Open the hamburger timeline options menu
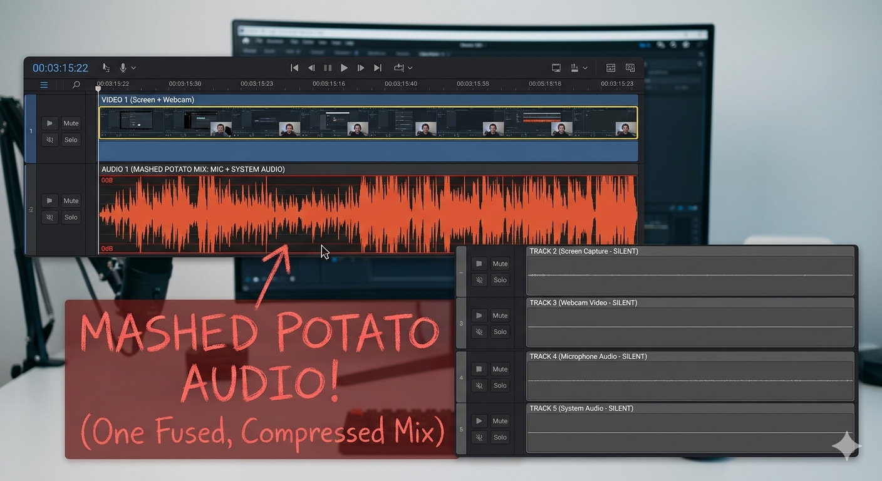This screenshot has width=882, height=481. click(44, 85)
